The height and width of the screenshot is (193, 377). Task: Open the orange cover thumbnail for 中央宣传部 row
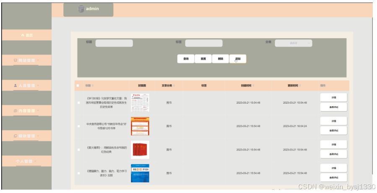point(140,126)
